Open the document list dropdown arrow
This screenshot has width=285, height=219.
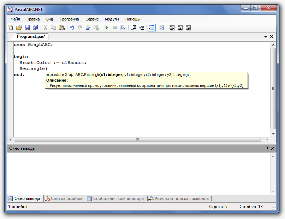(266, 36)
